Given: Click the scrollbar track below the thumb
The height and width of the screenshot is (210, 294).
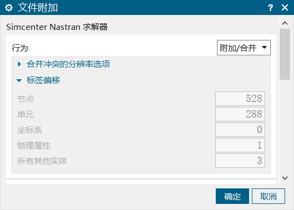Looking at the screenshot, I should [x=285, y=126].
